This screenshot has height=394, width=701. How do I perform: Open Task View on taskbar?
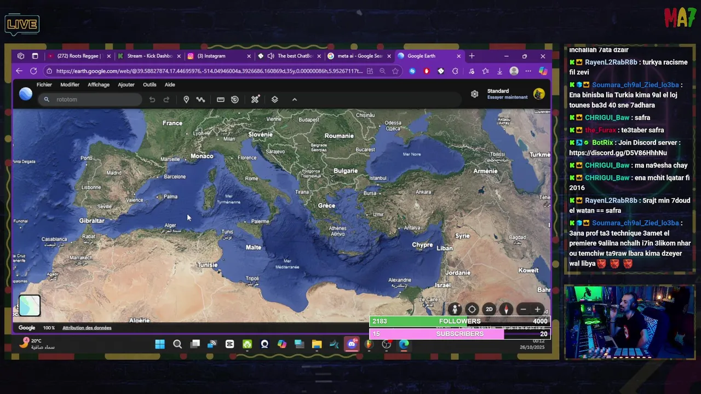coord(195,344)
